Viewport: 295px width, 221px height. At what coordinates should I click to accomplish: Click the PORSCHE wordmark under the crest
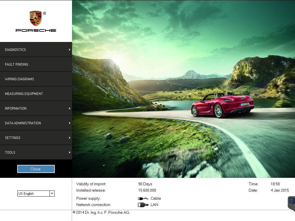[36, 30]
